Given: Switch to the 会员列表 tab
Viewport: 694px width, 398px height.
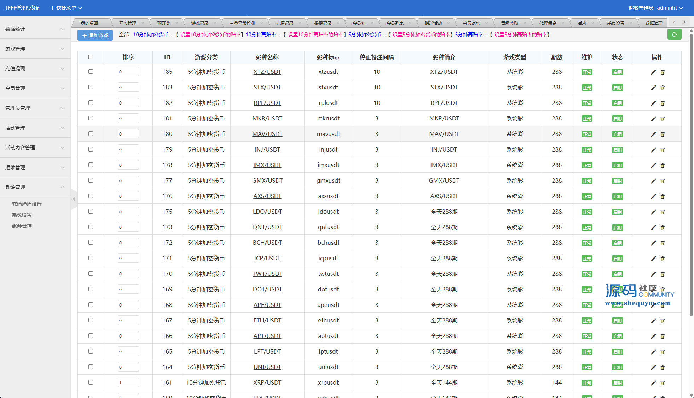Looking at the screenshot, I should coord(395,23).
